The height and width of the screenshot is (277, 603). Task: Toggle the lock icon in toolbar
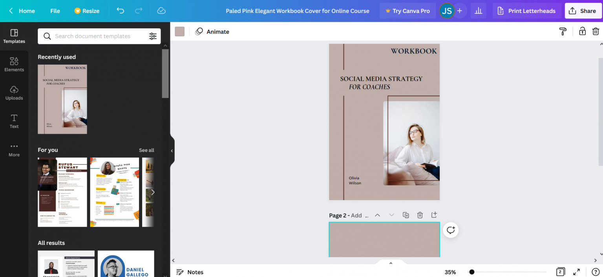pos(582,32)
